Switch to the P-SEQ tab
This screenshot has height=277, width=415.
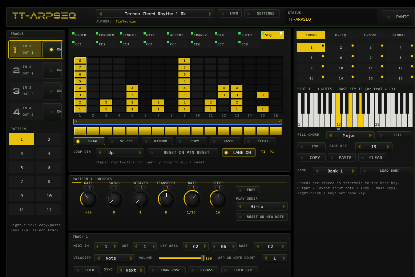(x=341, y=35)
